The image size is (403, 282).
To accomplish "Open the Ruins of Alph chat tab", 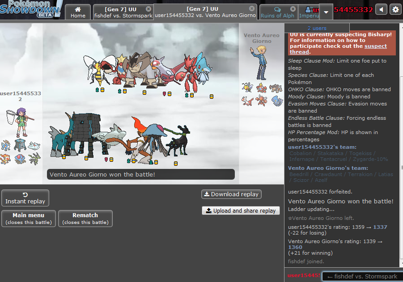I will click(x=277, y=12).
